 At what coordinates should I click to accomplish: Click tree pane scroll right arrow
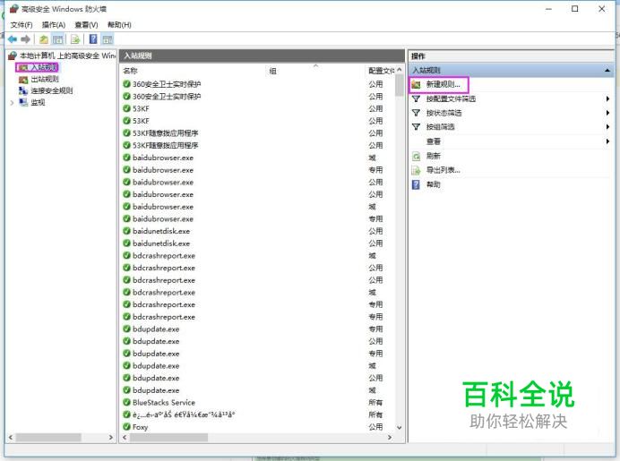[x=111, y=438]
